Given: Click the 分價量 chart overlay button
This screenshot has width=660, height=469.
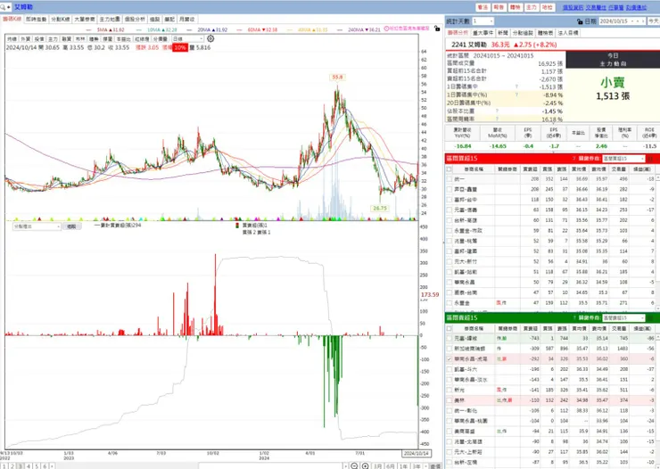Looking at the screenshot, I should click(x=160, y=38).
